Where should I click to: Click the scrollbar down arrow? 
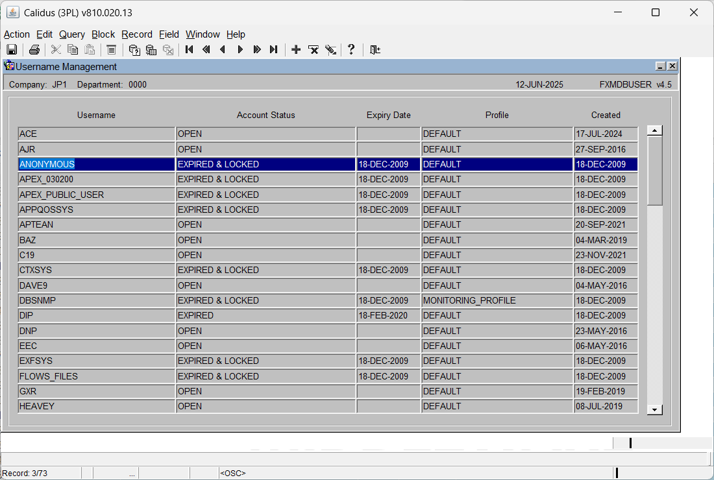654,409
